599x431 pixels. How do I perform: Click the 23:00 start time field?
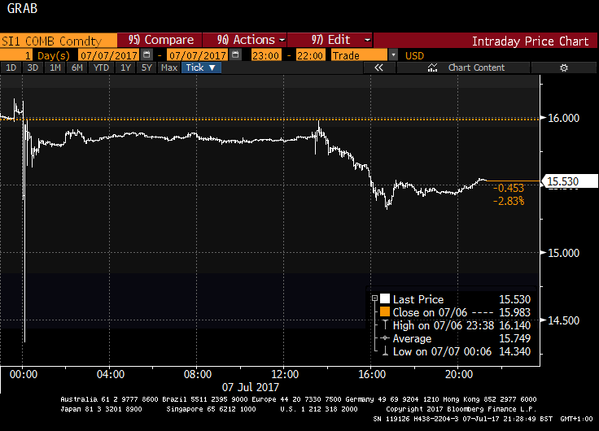coord(266,55)
